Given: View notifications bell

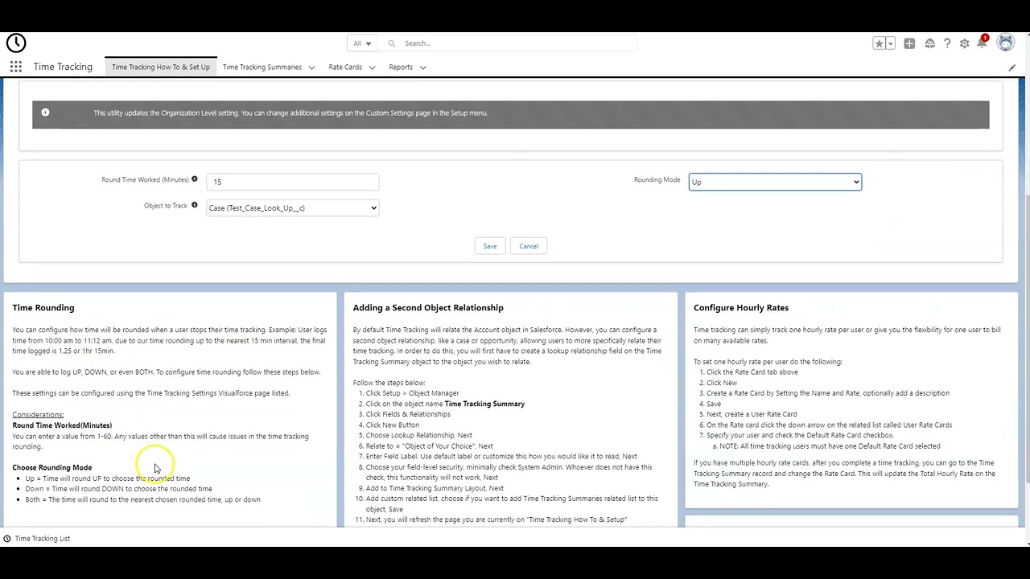Looking at the screenshot, I should point(982,43).
